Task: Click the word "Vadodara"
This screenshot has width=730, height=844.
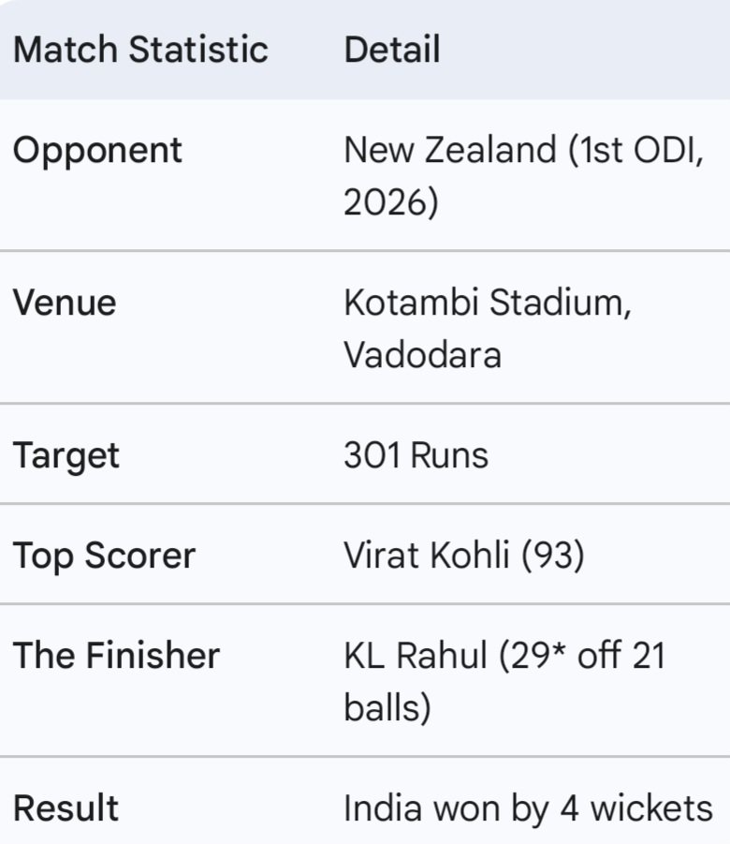Action: (422, 355)
